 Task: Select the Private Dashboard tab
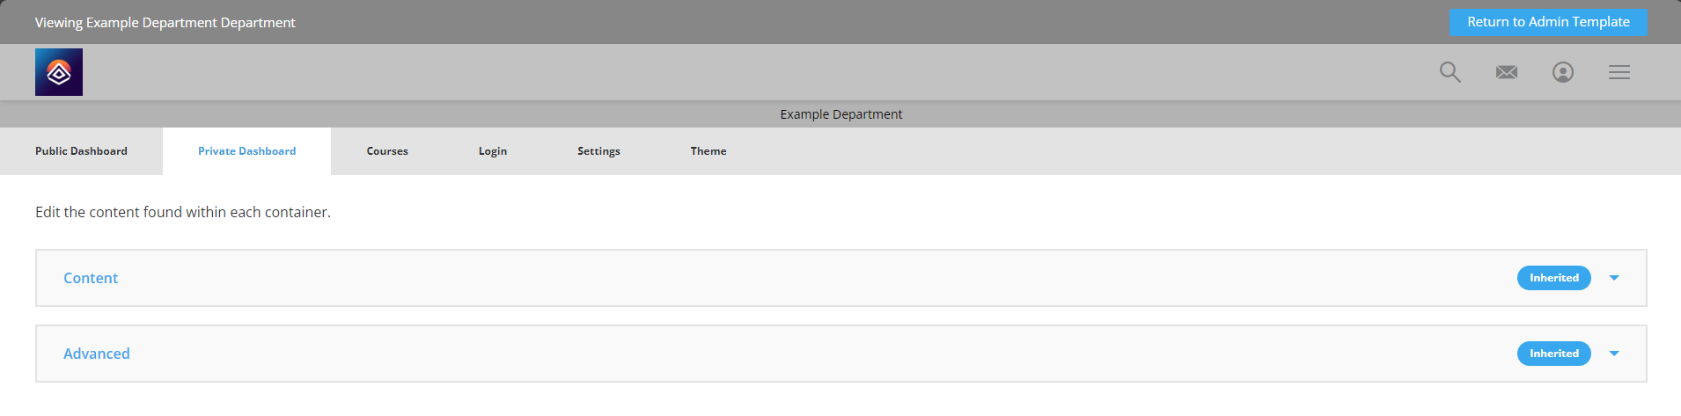(x=247, y=151)
